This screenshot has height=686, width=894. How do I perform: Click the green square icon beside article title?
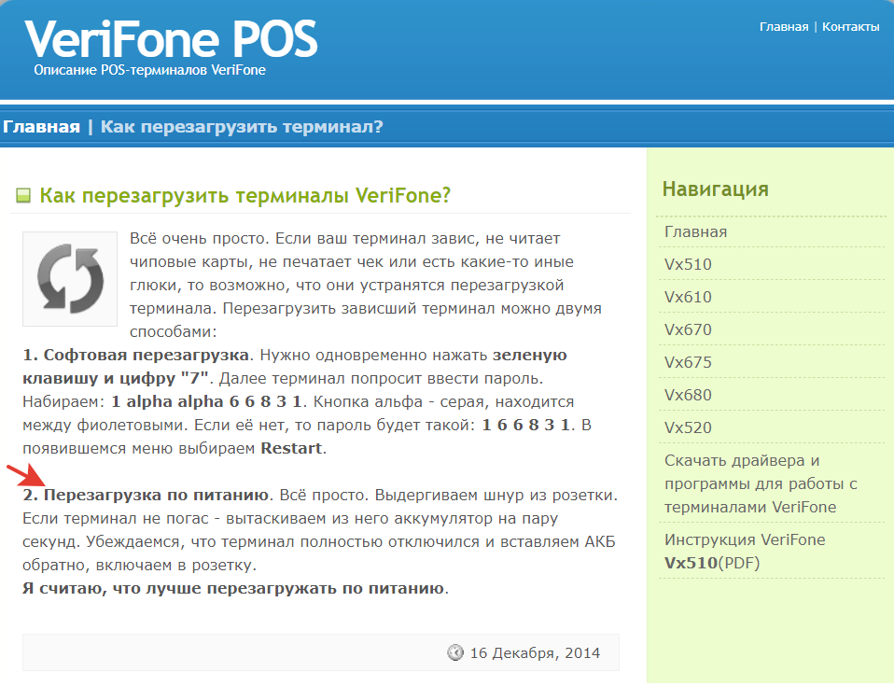(22, 196)
